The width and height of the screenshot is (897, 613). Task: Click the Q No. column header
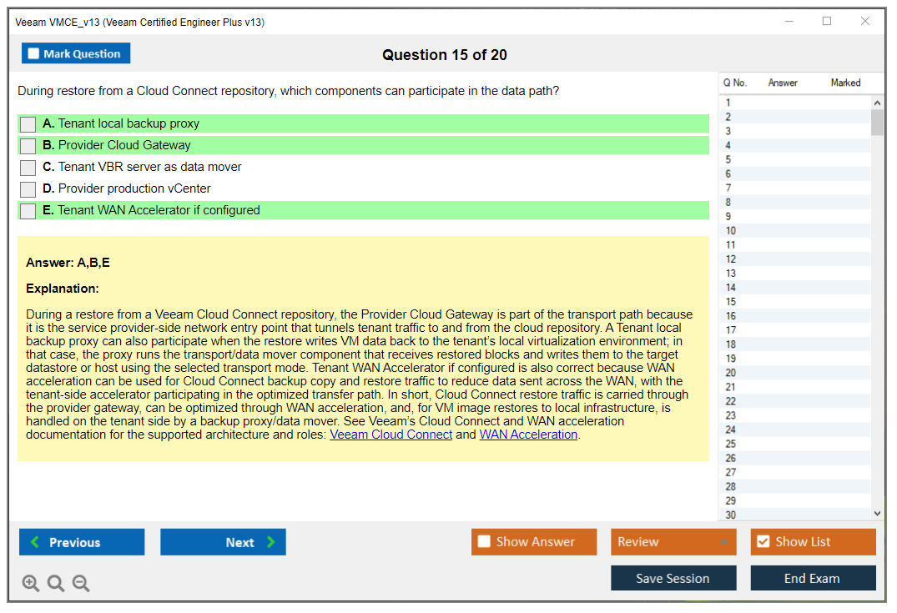734,83
